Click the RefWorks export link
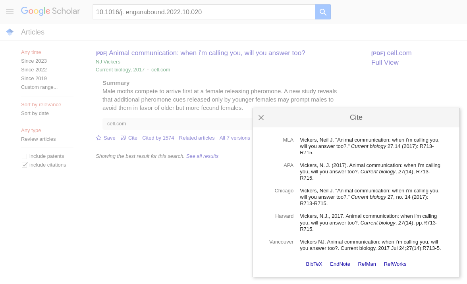This screenshot has height=284, width=467. tap(395, 264)
